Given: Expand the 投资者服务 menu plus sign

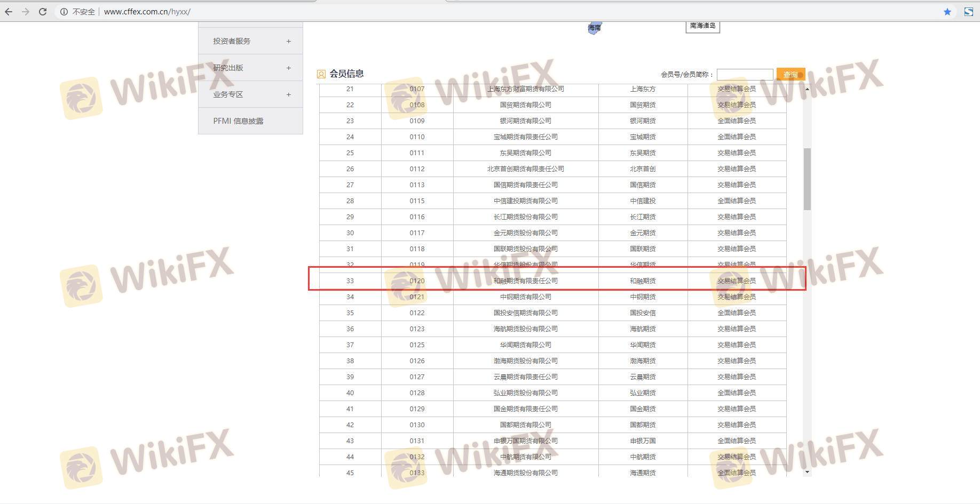Looking at the screenshot, I should tap(288, 41).
